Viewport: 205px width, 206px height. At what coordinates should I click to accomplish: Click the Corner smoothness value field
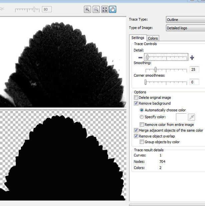194,82
